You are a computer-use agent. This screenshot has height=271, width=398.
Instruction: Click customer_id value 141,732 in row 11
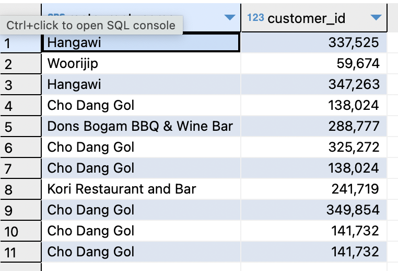point(314,252)
